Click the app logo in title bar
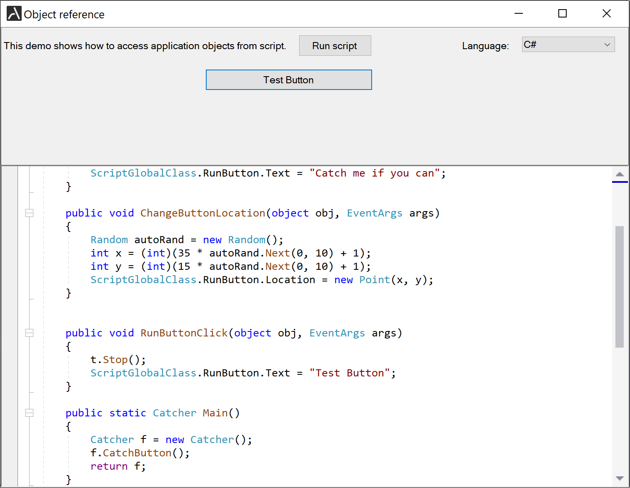630x488 pixels. tap(14, 14)
